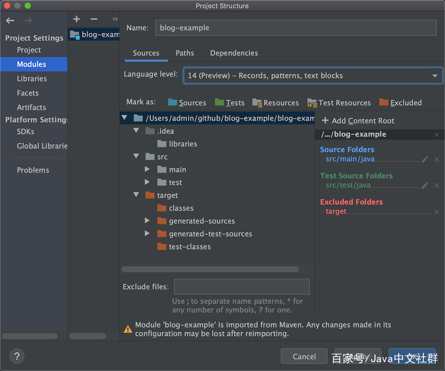Expand the main folder
Viewport: 445px width, 371px height.
pyautogui.click(x=147, y=169)
